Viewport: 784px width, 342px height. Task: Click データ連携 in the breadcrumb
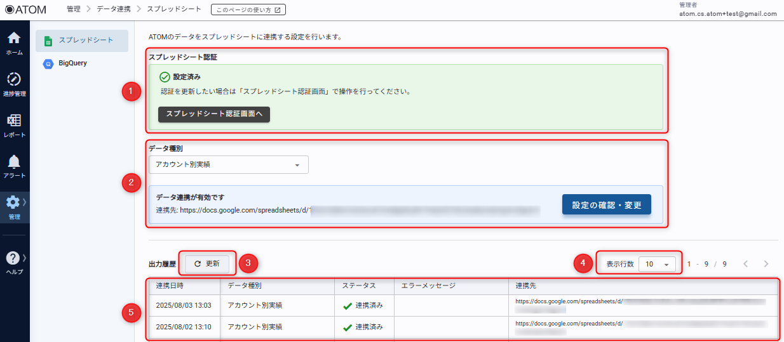tap(113, 10)
